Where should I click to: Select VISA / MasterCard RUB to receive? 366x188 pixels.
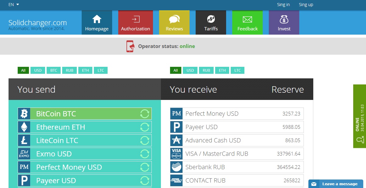coord(237,154)
